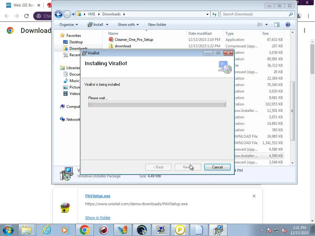Viewport: 315px width, 236px height.
Task: Reload the Chrome page
Action: click(x=26, y=16)
